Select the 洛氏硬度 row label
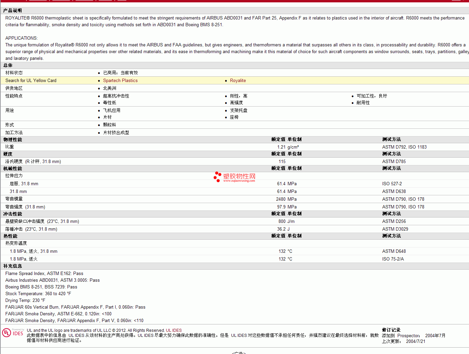This screenshot has width=469, height=354. (x=33, y=162)
